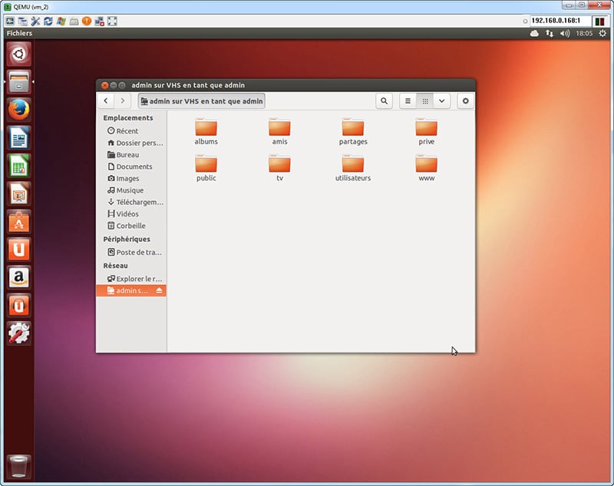Click the QEMU fullscreen toolbar icon

click(112, 21)
